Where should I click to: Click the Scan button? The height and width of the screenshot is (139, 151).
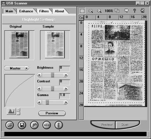(x=124, y=124)
